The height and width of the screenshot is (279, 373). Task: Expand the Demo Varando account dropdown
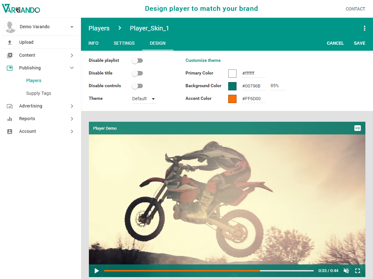72,27
